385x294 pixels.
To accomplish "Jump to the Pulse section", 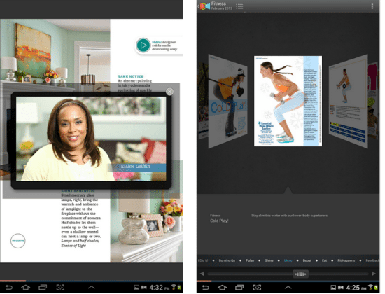I will [x=250, y=260].
